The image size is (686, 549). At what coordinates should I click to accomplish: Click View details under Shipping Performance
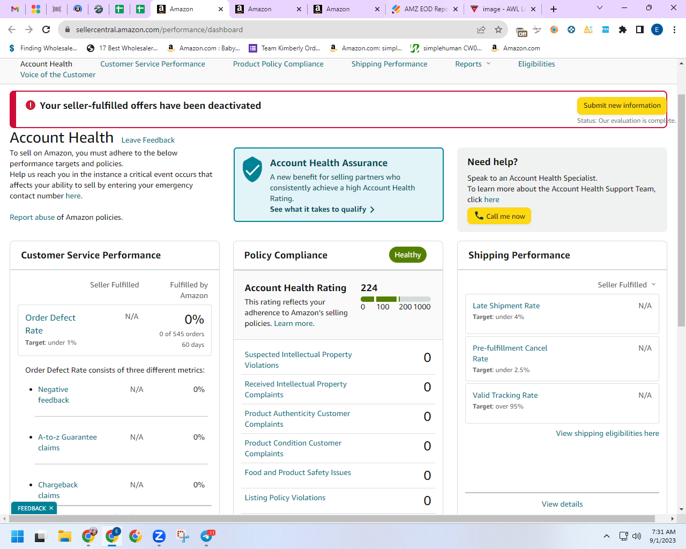pyautogui.click(x=562, y=504)
